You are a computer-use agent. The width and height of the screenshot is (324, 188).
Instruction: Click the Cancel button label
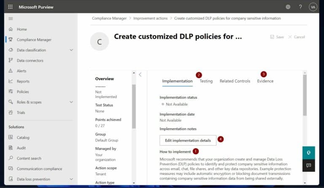pos(299,37)
